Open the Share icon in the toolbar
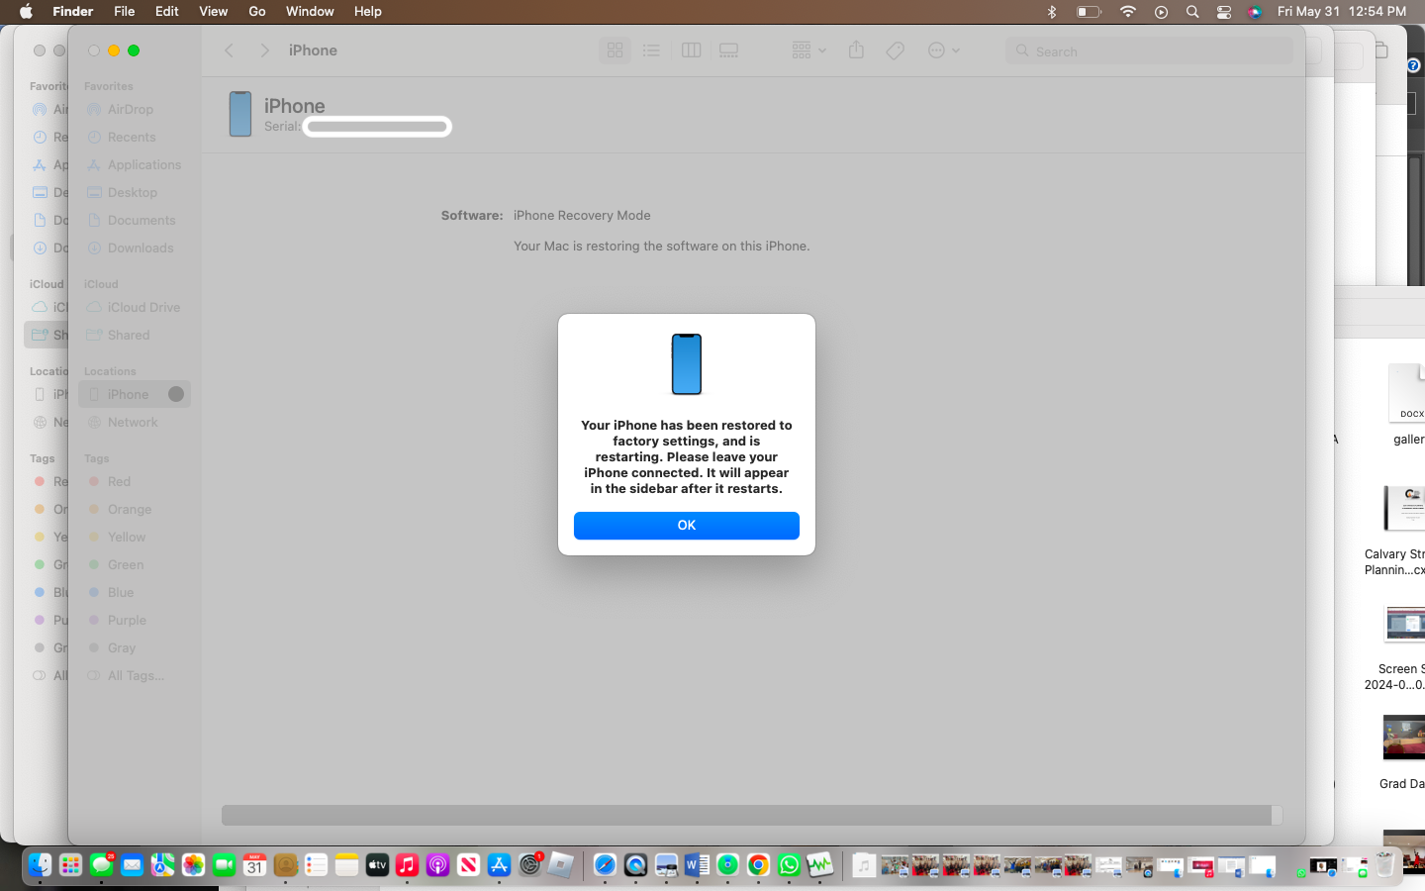 [x=856, y=49]
